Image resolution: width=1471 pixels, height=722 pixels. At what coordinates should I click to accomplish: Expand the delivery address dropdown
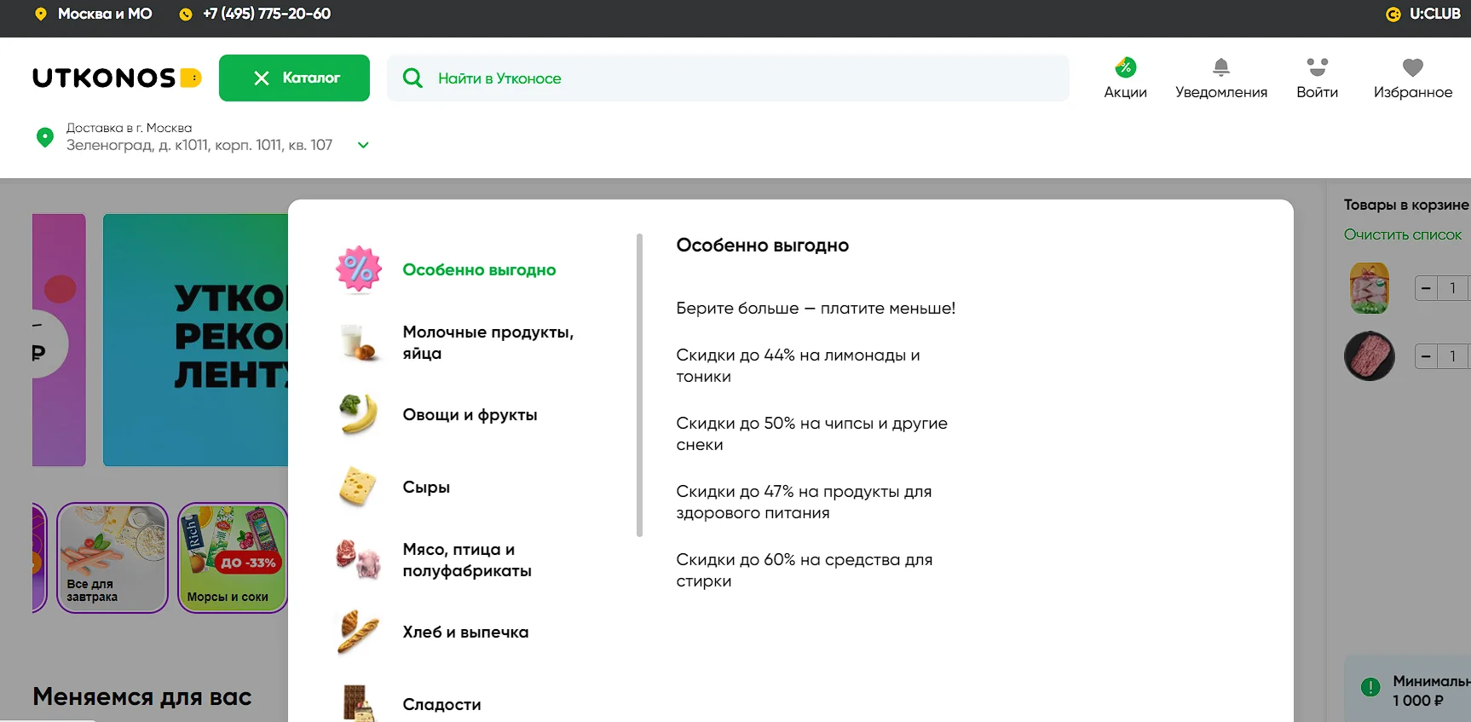(363, 145)
